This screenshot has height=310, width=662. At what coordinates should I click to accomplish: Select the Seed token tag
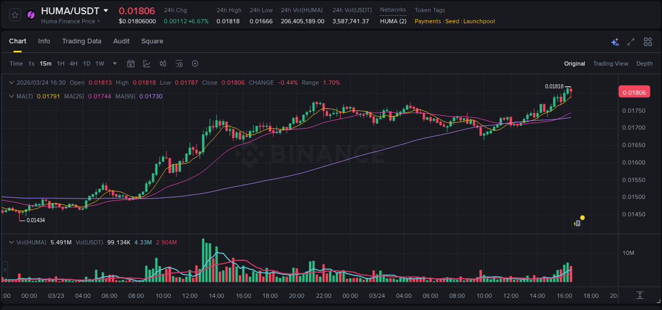coord(452,21)
